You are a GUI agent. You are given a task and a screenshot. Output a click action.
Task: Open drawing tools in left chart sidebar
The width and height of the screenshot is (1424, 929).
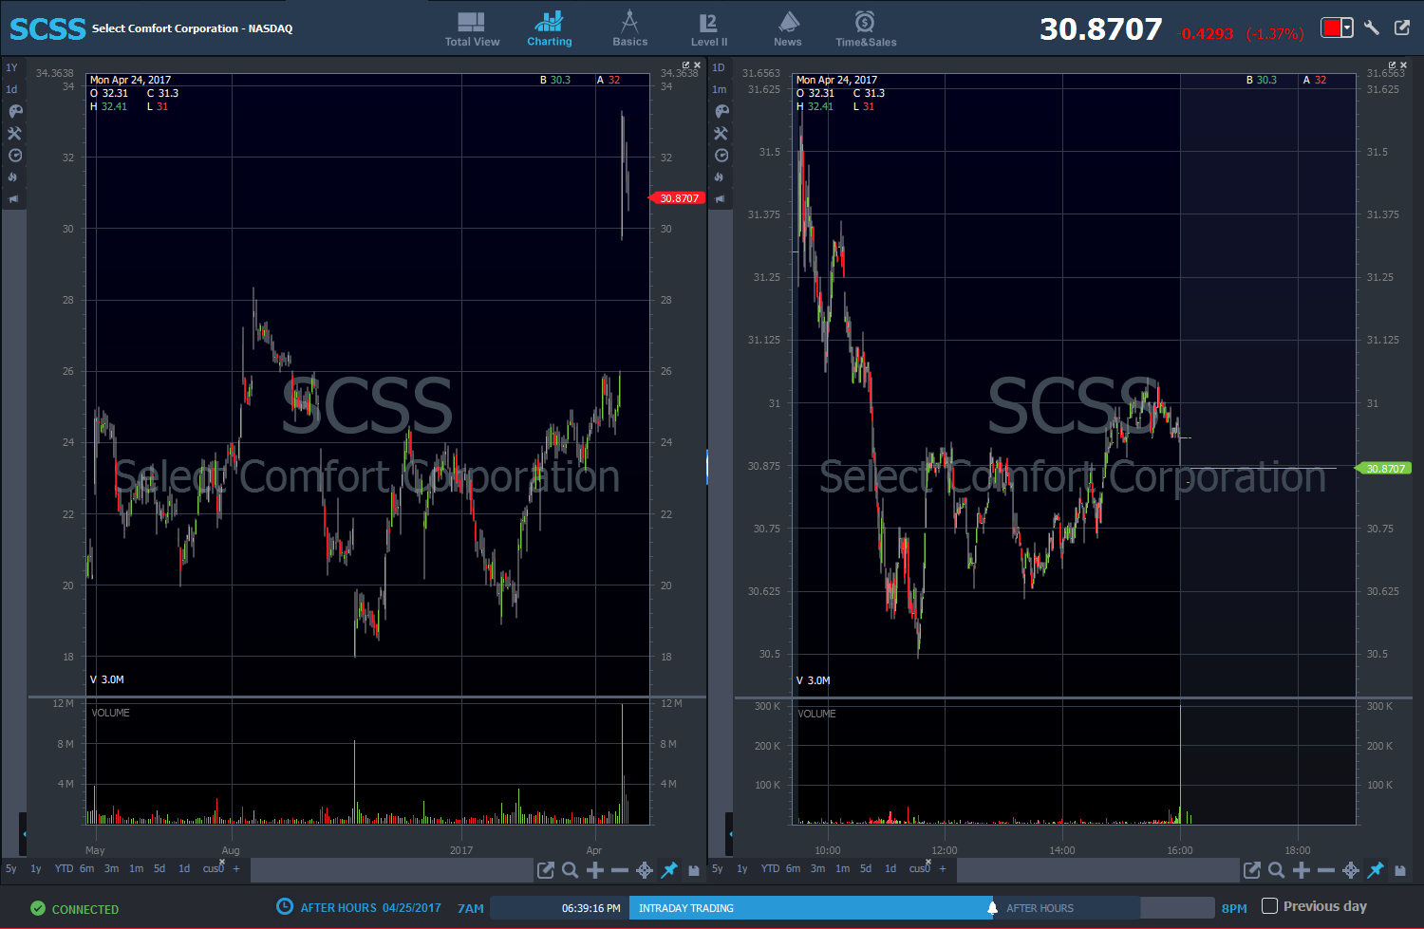(x=15, y=134)
